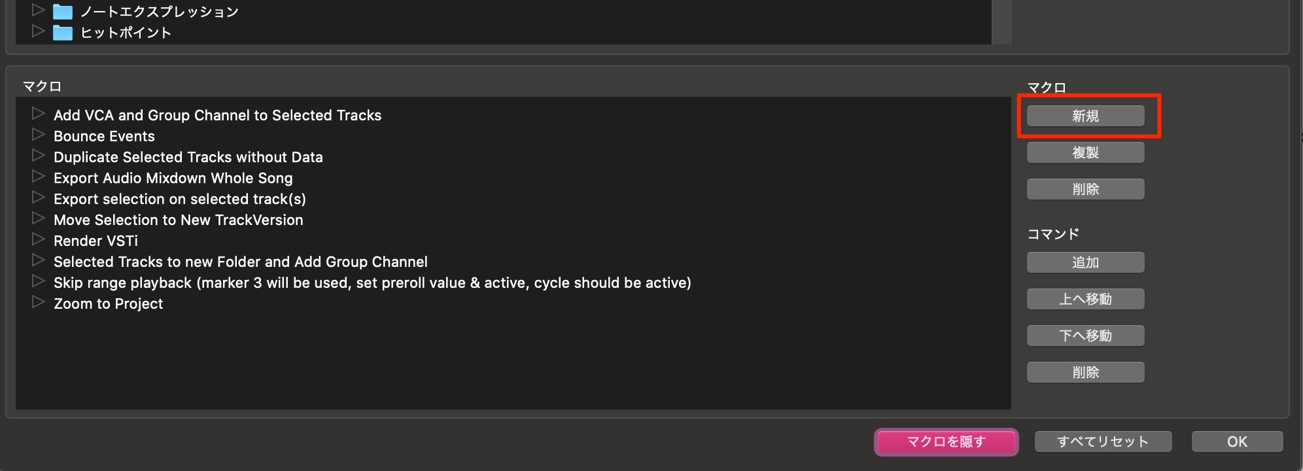Click the 上へ移動 move up button

point(1085,299)
